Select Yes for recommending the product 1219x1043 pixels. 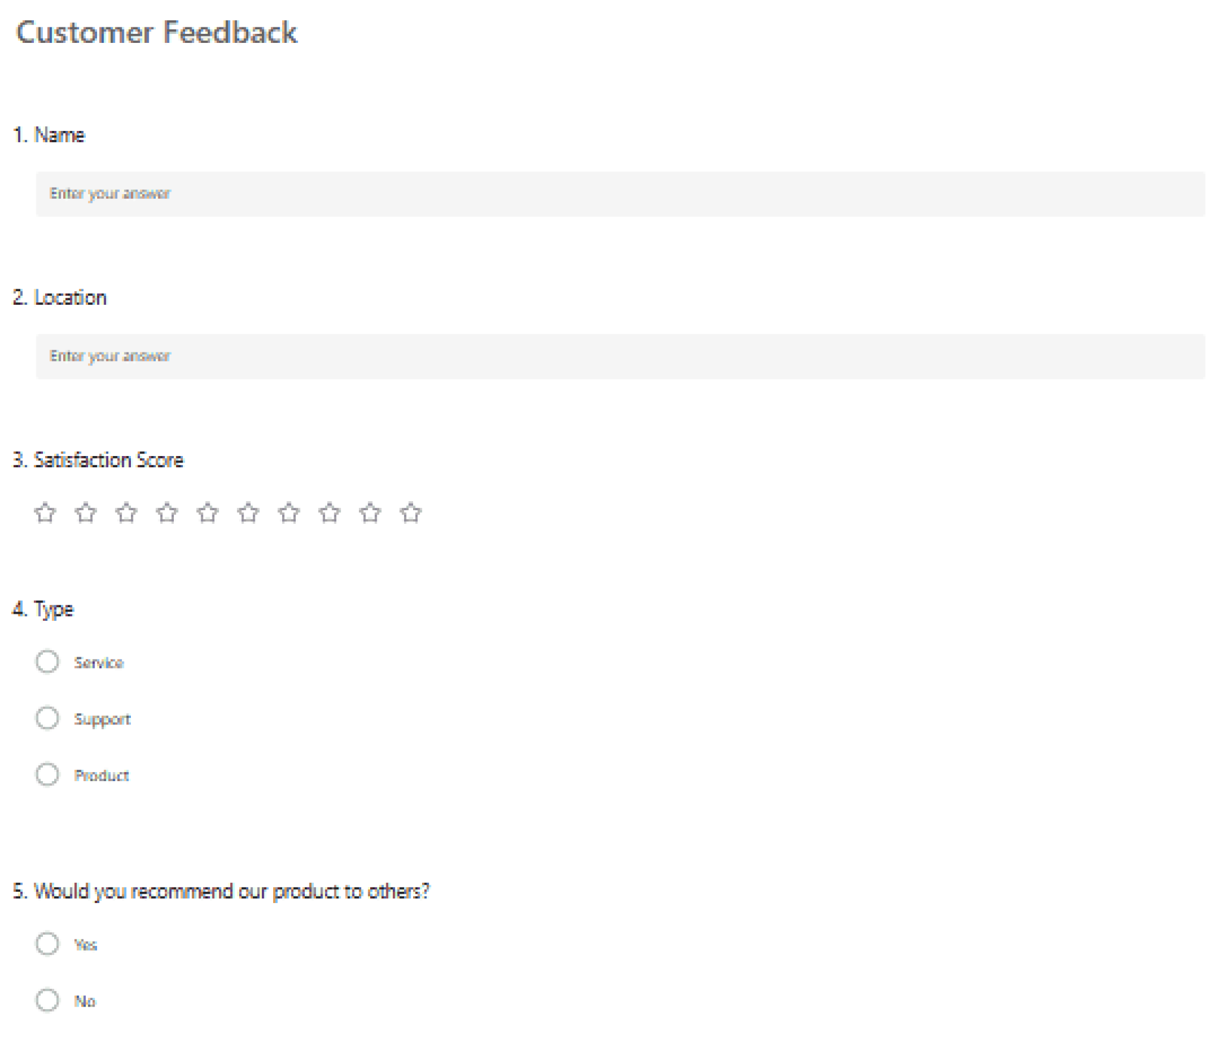[48, 944]
